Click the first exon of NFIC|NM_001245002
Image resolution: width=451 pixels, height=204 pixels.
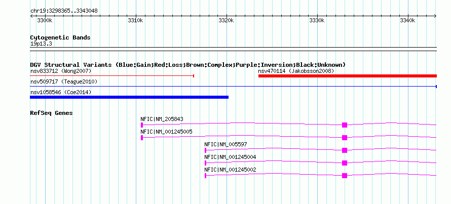point(205,176)
